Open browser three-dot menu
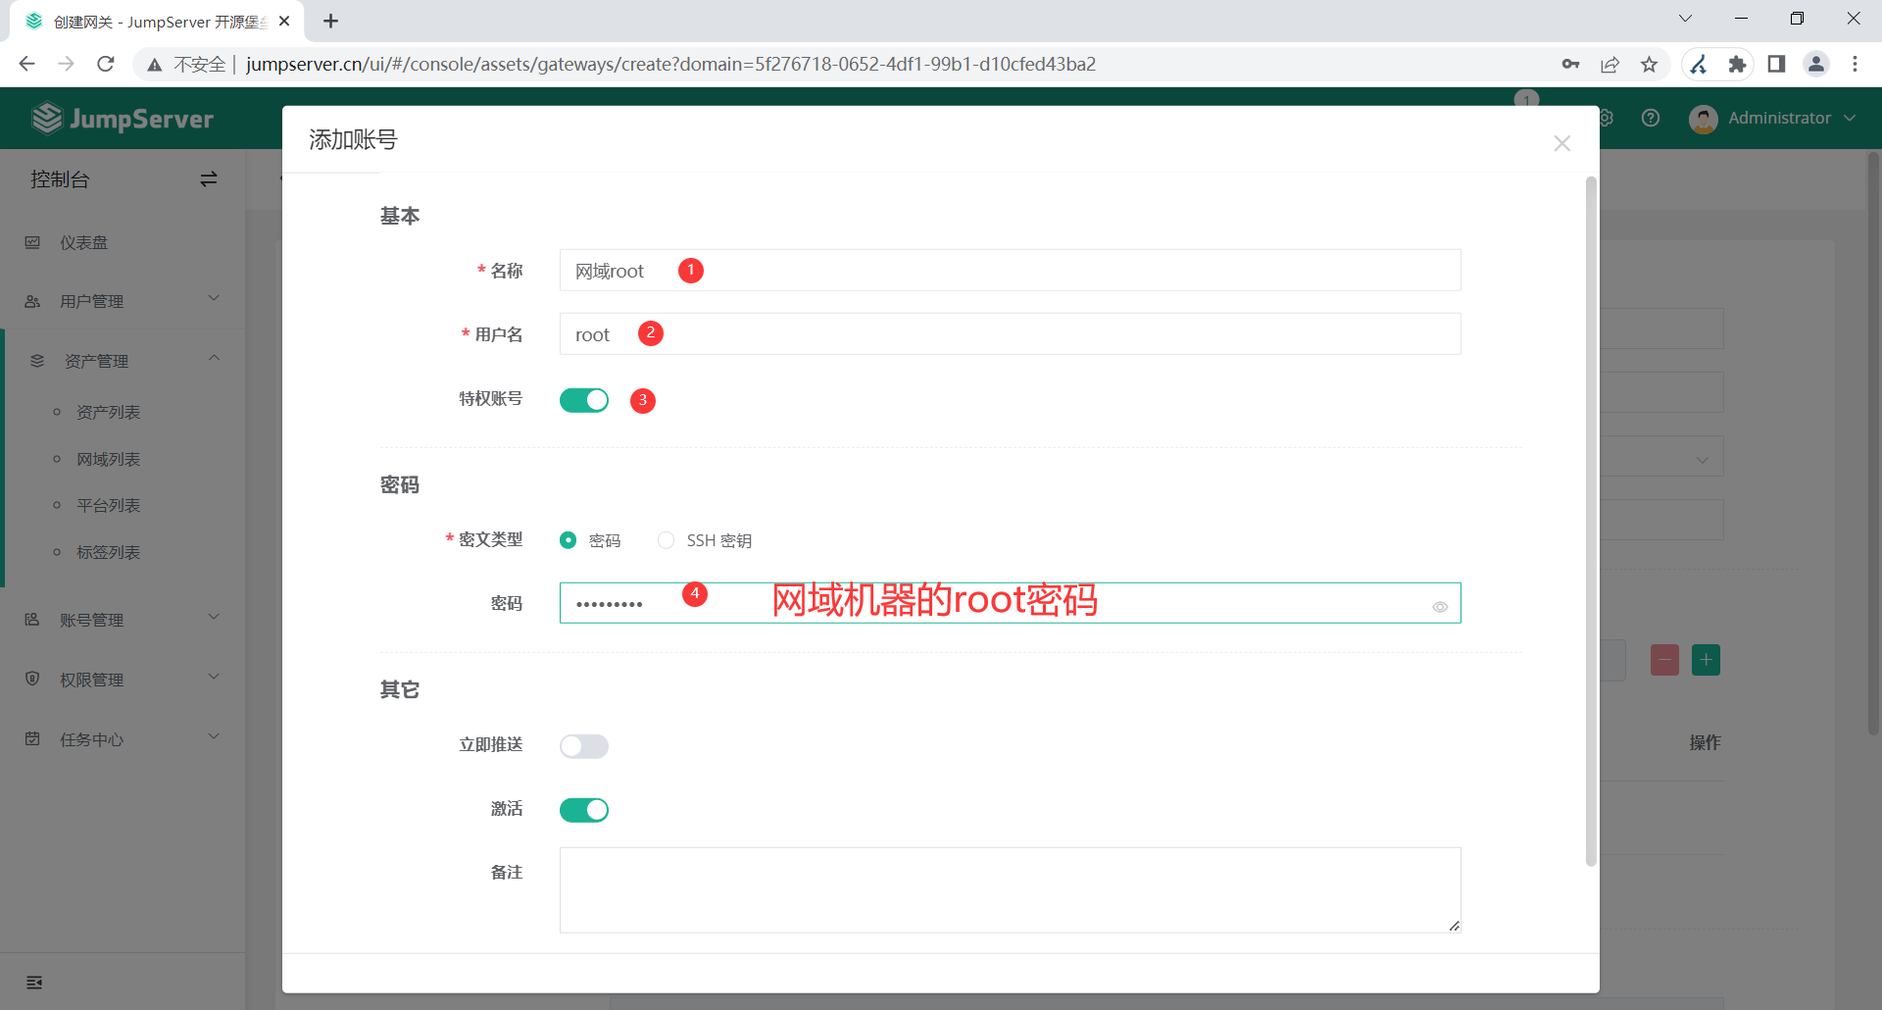Screen dimensions: 1882x1010 1855,64
